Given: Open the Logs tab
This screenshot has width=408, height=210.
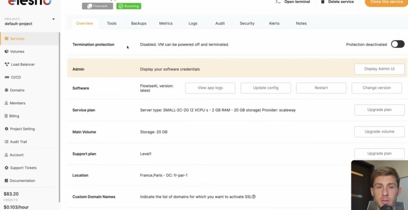Looking at the screenshot, I should tap(193, 24).
